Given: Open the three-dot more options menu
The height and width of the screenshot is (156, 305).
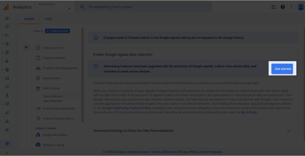Looking at the screenshot, I should point(291,7).
